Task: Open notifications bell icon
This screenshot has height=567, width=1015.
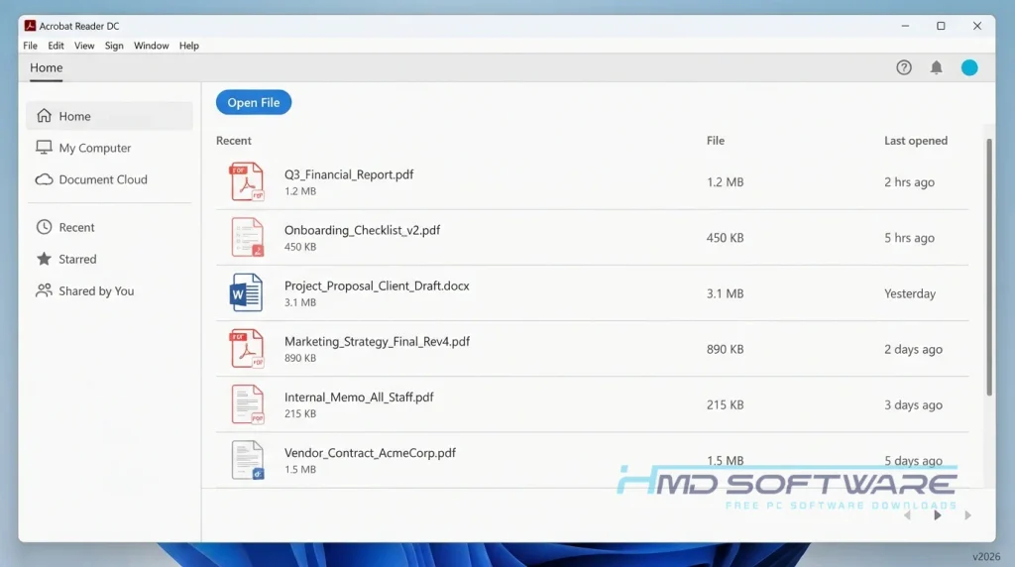Action: coord(936,67)
